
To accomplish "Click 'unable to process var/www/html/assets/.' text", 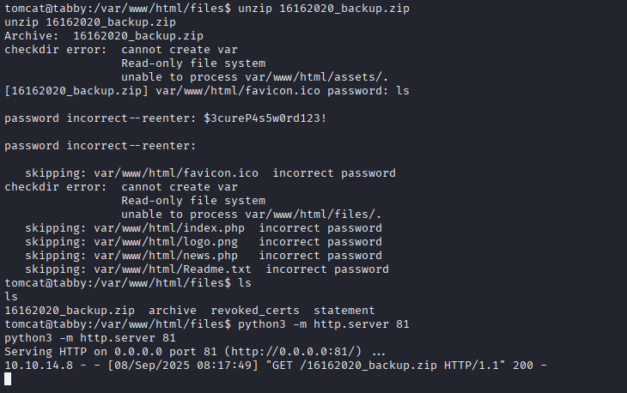I will pos(255,77).
